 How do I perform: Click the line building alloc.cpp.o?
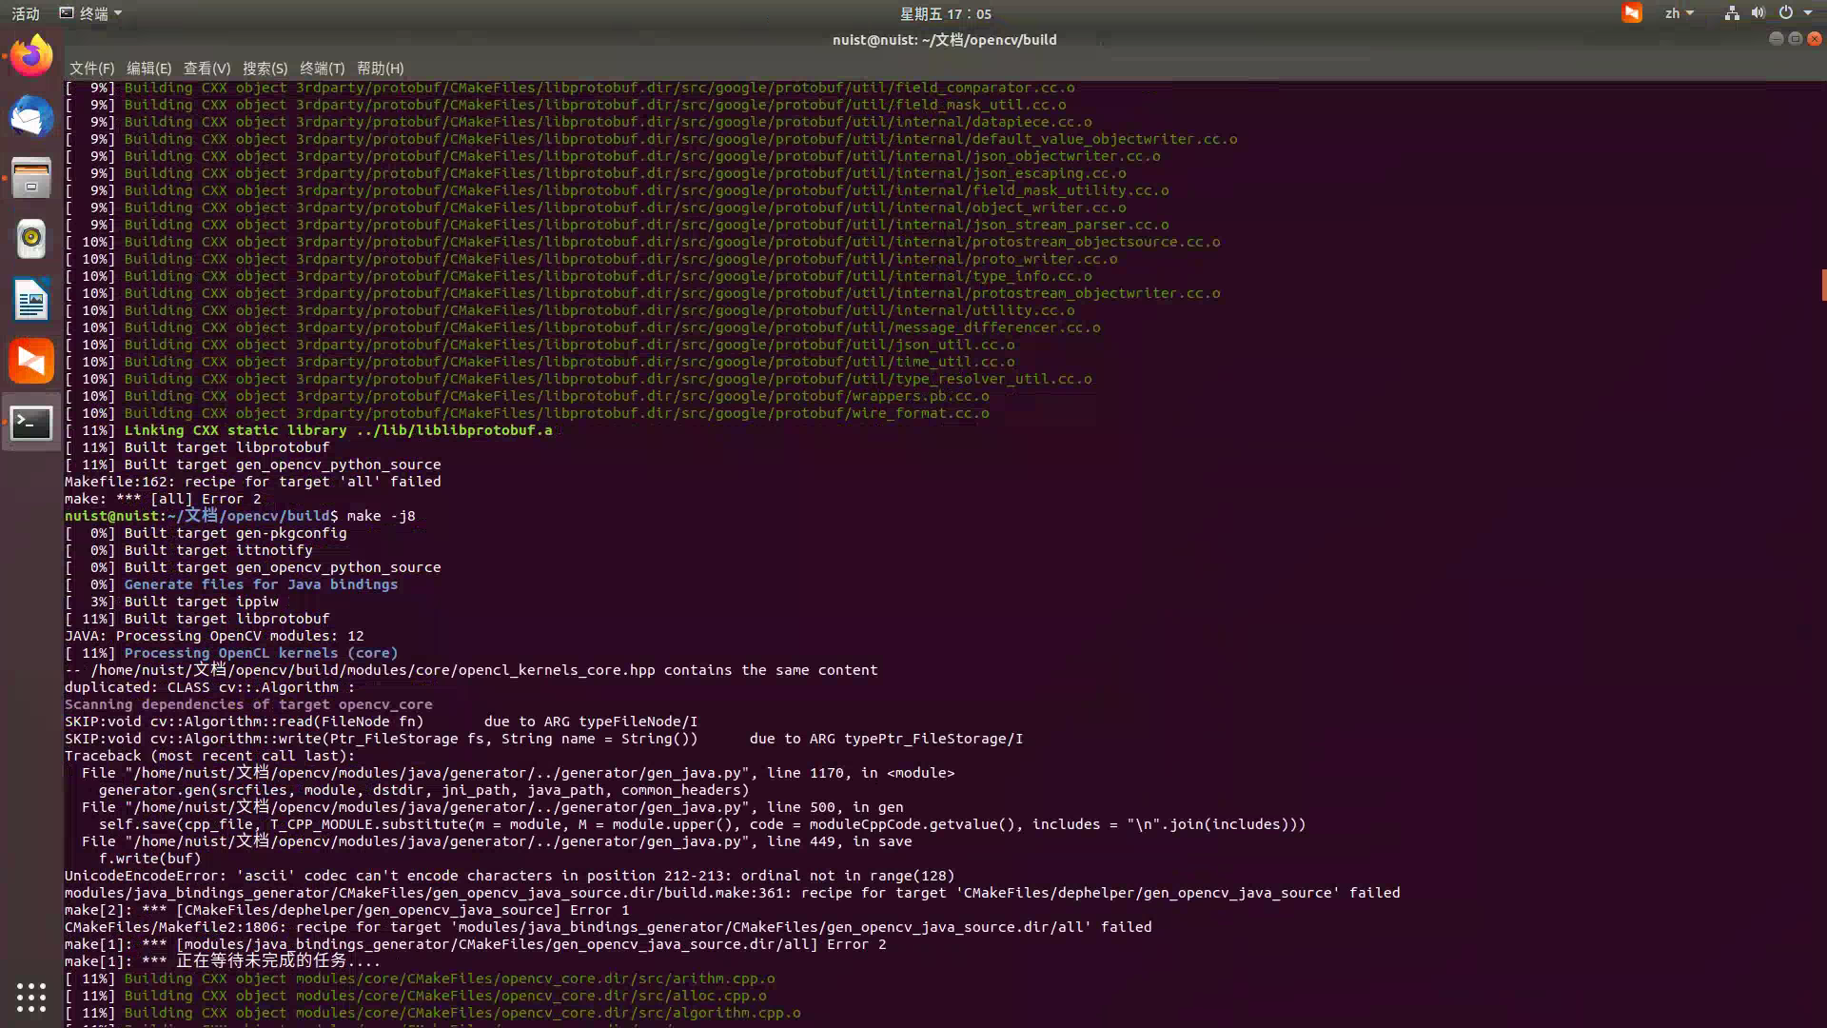pyautogui.click(x=416, y=996)
